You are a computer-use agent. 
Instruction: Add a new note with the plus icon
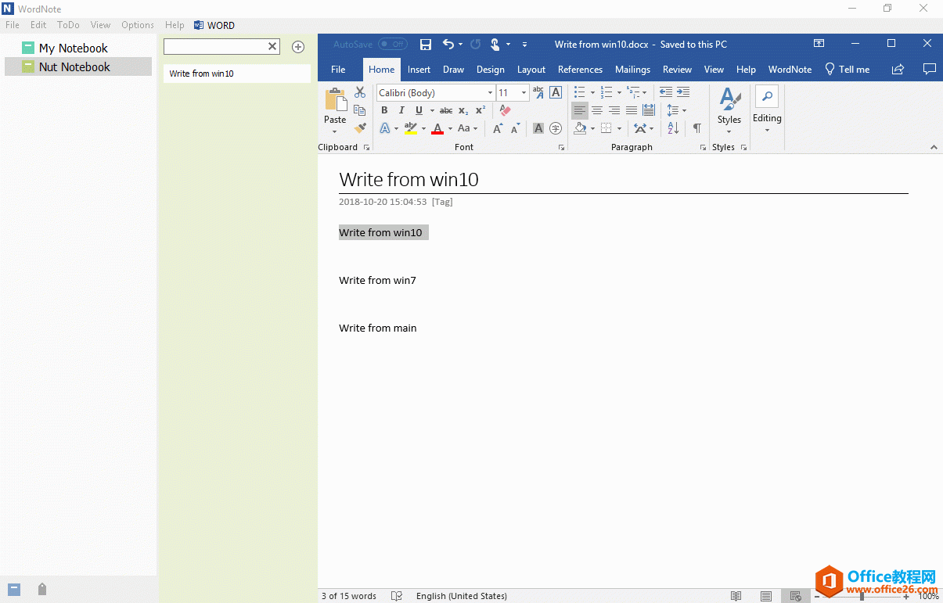[298, 47]
